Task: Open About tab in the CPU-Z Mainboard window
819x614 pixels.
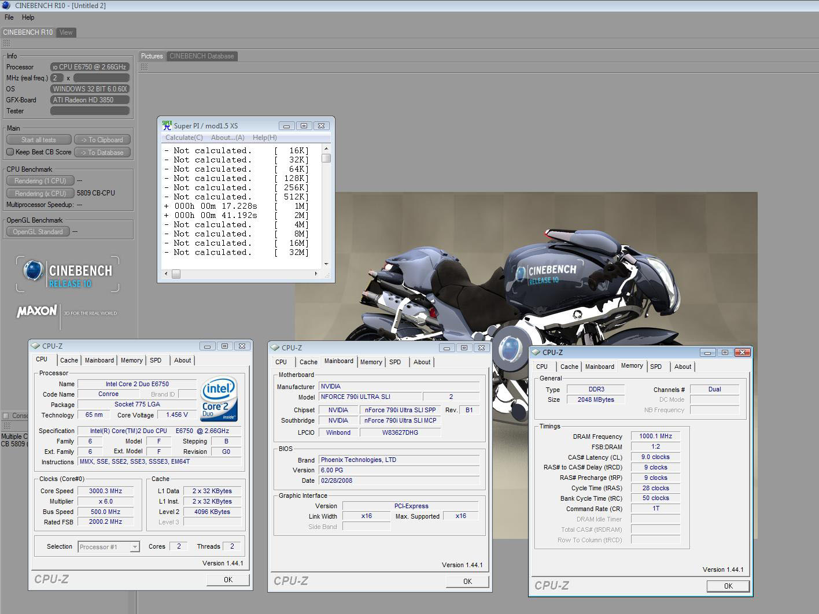Action: 422,362
